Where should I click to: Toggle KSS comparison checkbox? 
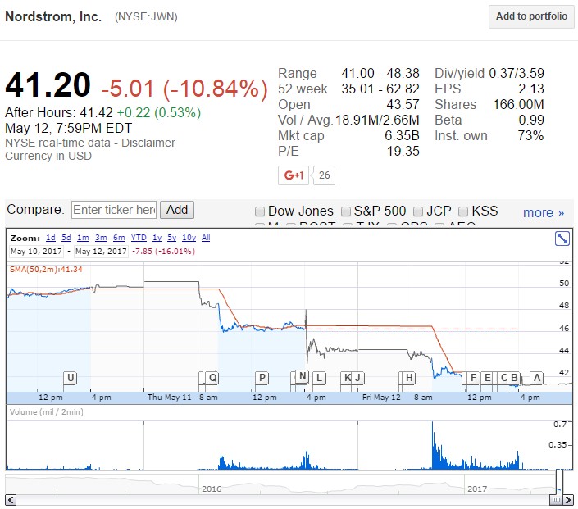(x=463, y=211)
